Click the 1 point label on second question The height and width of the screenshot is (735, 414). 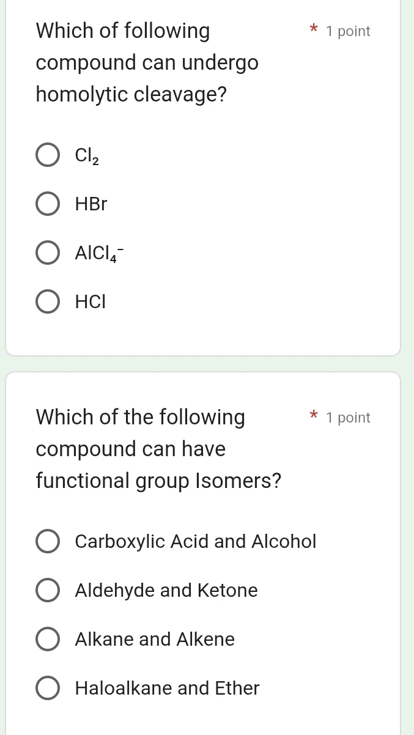click(348, 417)
